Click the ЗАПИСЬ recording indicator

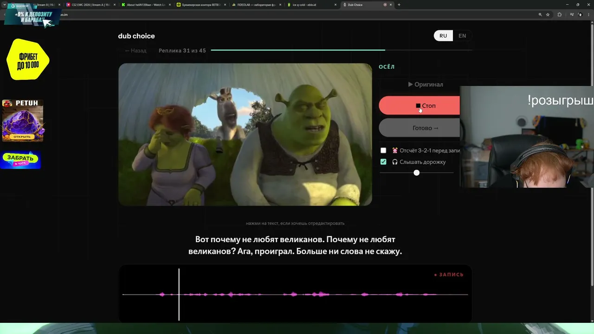coord(449,275)
